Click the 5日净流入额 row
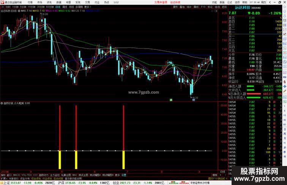 coord(255,94)
